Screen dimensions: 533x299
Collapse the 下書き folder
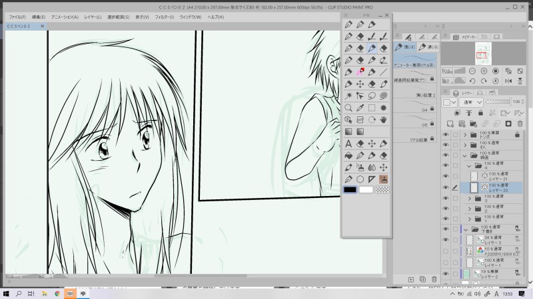point(466,229)
